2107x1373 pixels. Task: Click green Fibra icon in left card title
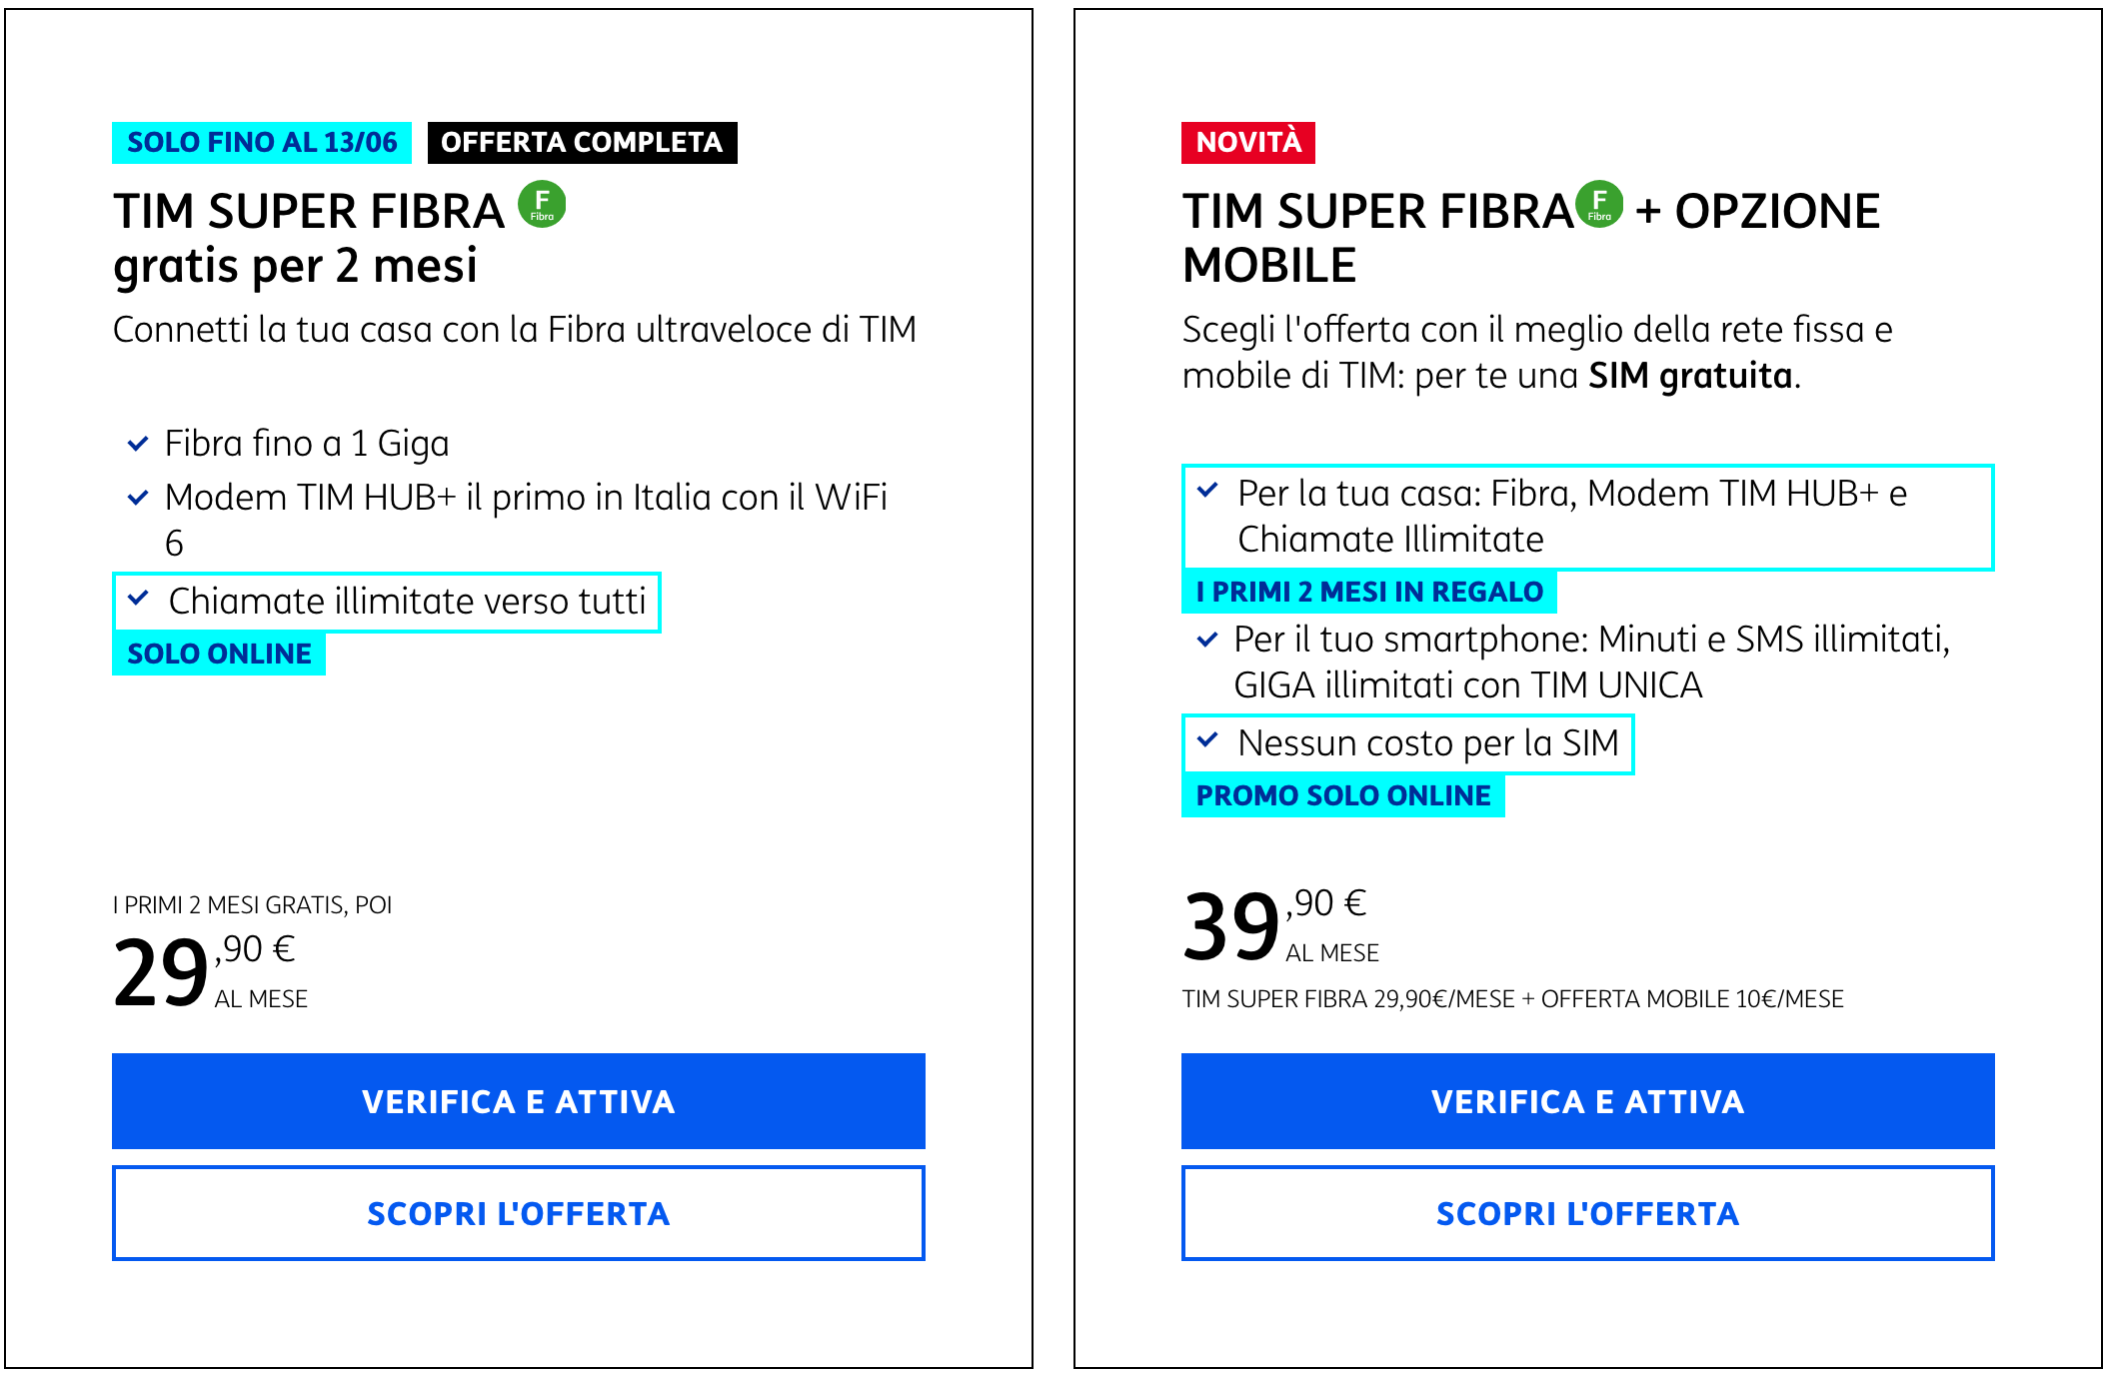pyautogui.click(x=542, y=205)
